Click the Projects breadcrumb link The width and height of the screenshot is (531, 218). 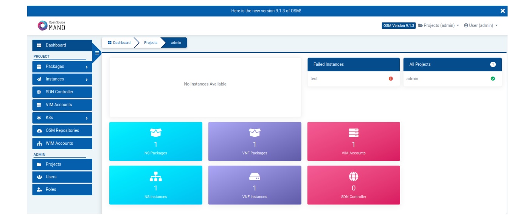coord(151,43)
